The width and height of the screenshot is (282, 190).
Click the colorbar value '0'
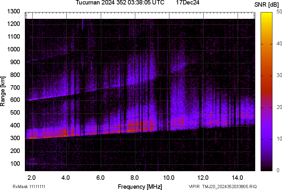278,170
